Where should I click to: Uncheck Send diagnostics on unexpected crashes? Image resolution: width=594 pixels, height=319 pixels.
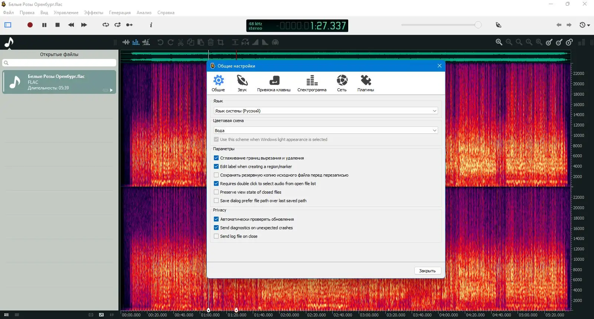[216, 228]
